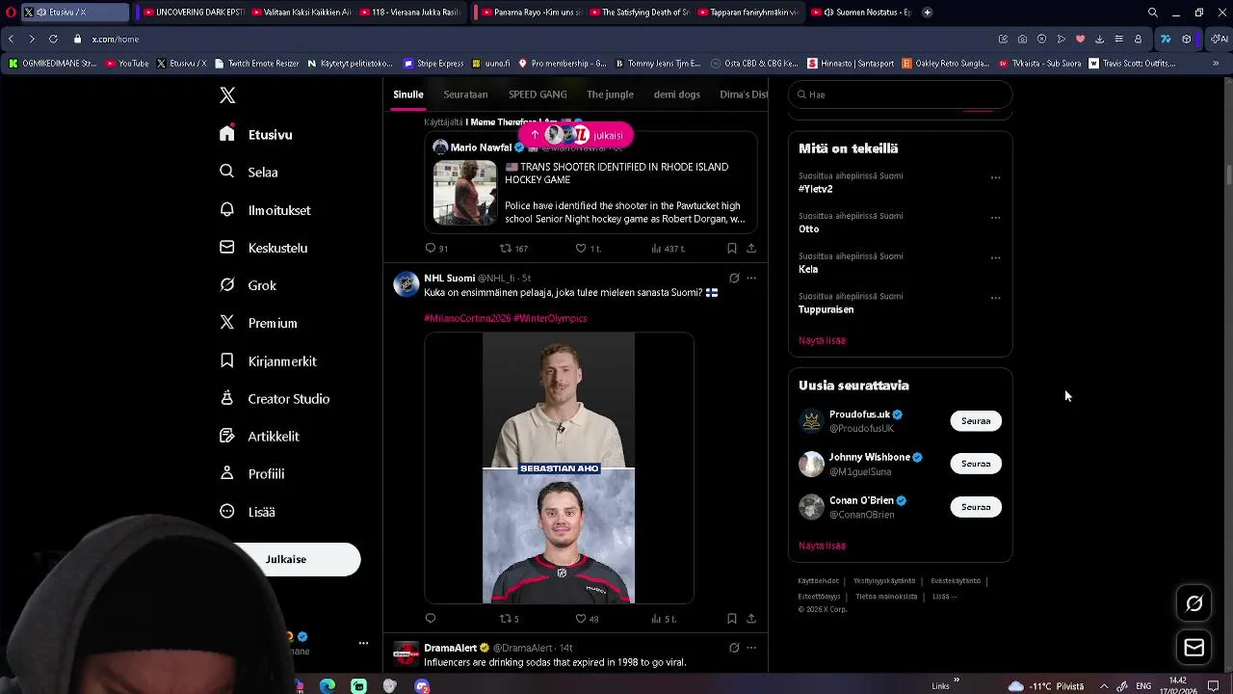Reply to the NHL Suomi post
The image size is (1233, 694).
tap(431, 619)
